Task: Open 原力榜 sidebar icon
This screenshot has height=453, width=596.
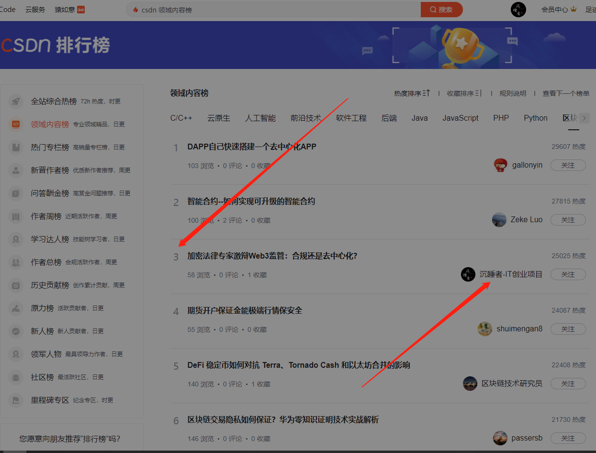Action: [x=16, y=308]
